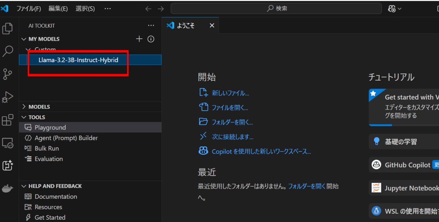Select Llama-3.2-3B-Instruct-Hybrid model

pyautogui.click(x=90, y=60)
